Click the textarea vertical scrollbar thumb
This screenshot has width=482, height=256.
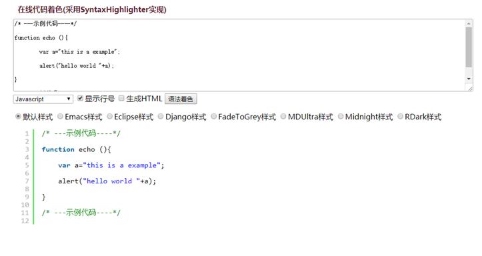coord(469,47)
